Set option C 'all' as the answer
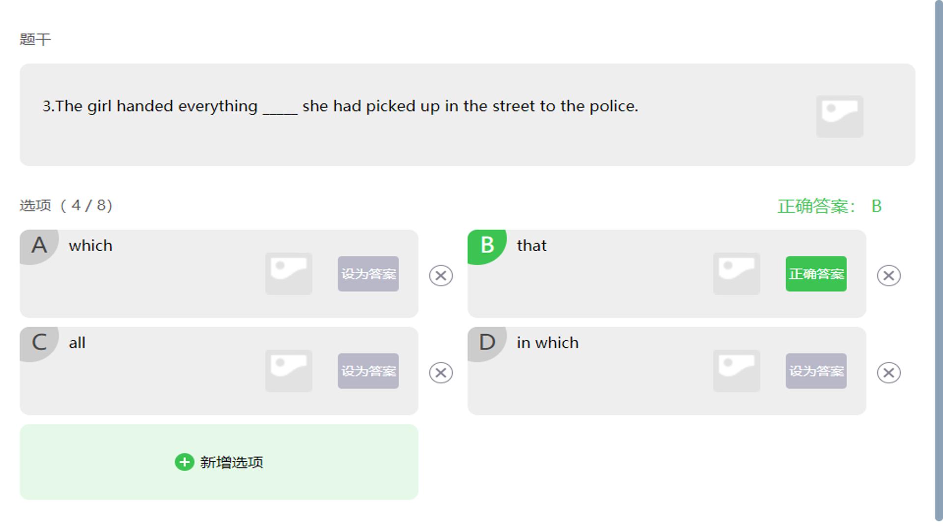The height and width of the screenshot is (530, 943). pyautogui.click(x=368, y=371)
